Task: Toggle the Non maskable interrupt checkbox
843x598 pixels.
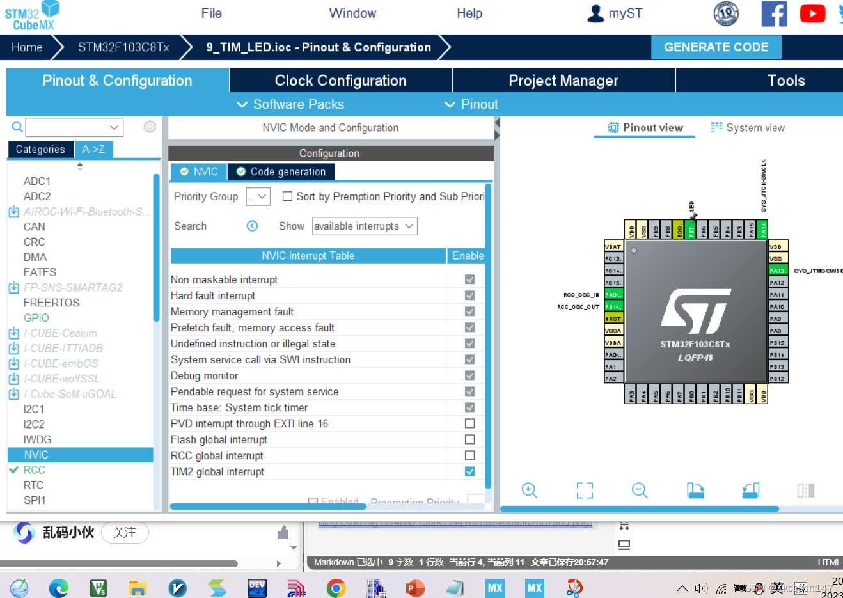Action: tap(469, 279)
